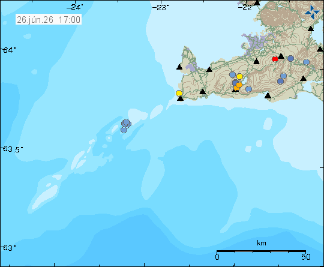Image resolution: width=324 pixels, height=267 pixels.
Task: Click the station triangle immediately right of the red marker
Action: point(281,56)
